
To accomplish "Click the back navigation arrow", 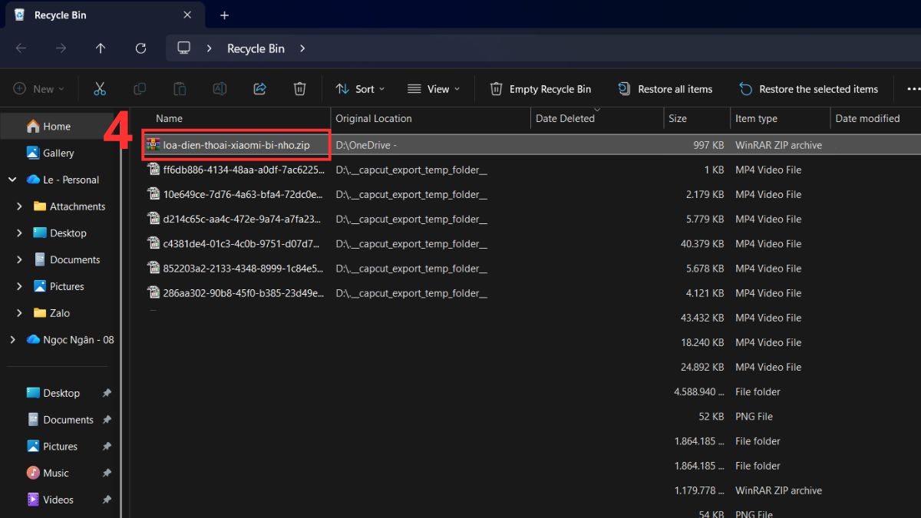I will pos(21,48).
